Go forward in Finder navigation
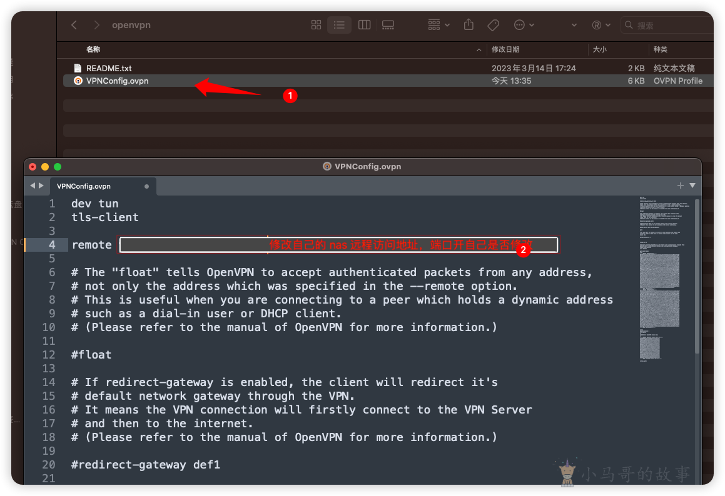 [x=96, y=25]
